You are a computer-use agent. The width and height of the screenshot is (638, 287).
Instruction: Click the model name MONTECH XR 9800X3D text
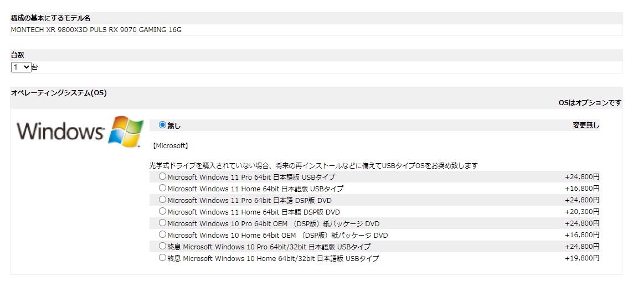pyautogui.click(x=96, y=30)
